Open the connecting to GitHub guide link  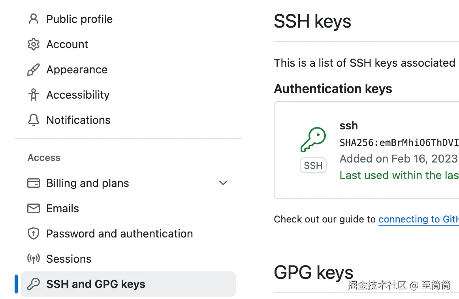[418, 219]
